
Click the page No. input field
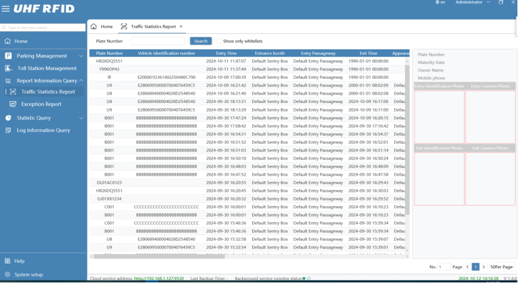(x=445, y=267)
